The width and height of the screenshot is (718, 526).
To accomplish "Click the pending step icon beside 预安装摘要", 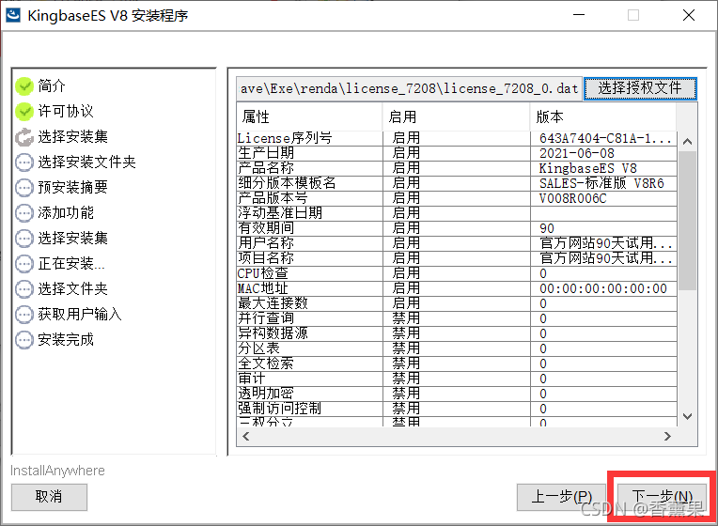I will pyautogui.click(x=24, y=188).
